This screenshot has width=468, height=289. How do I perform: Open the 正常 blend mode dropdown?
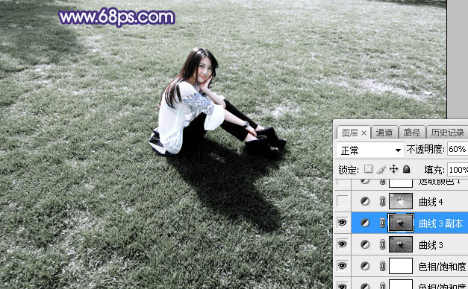[x=369, y=150]
